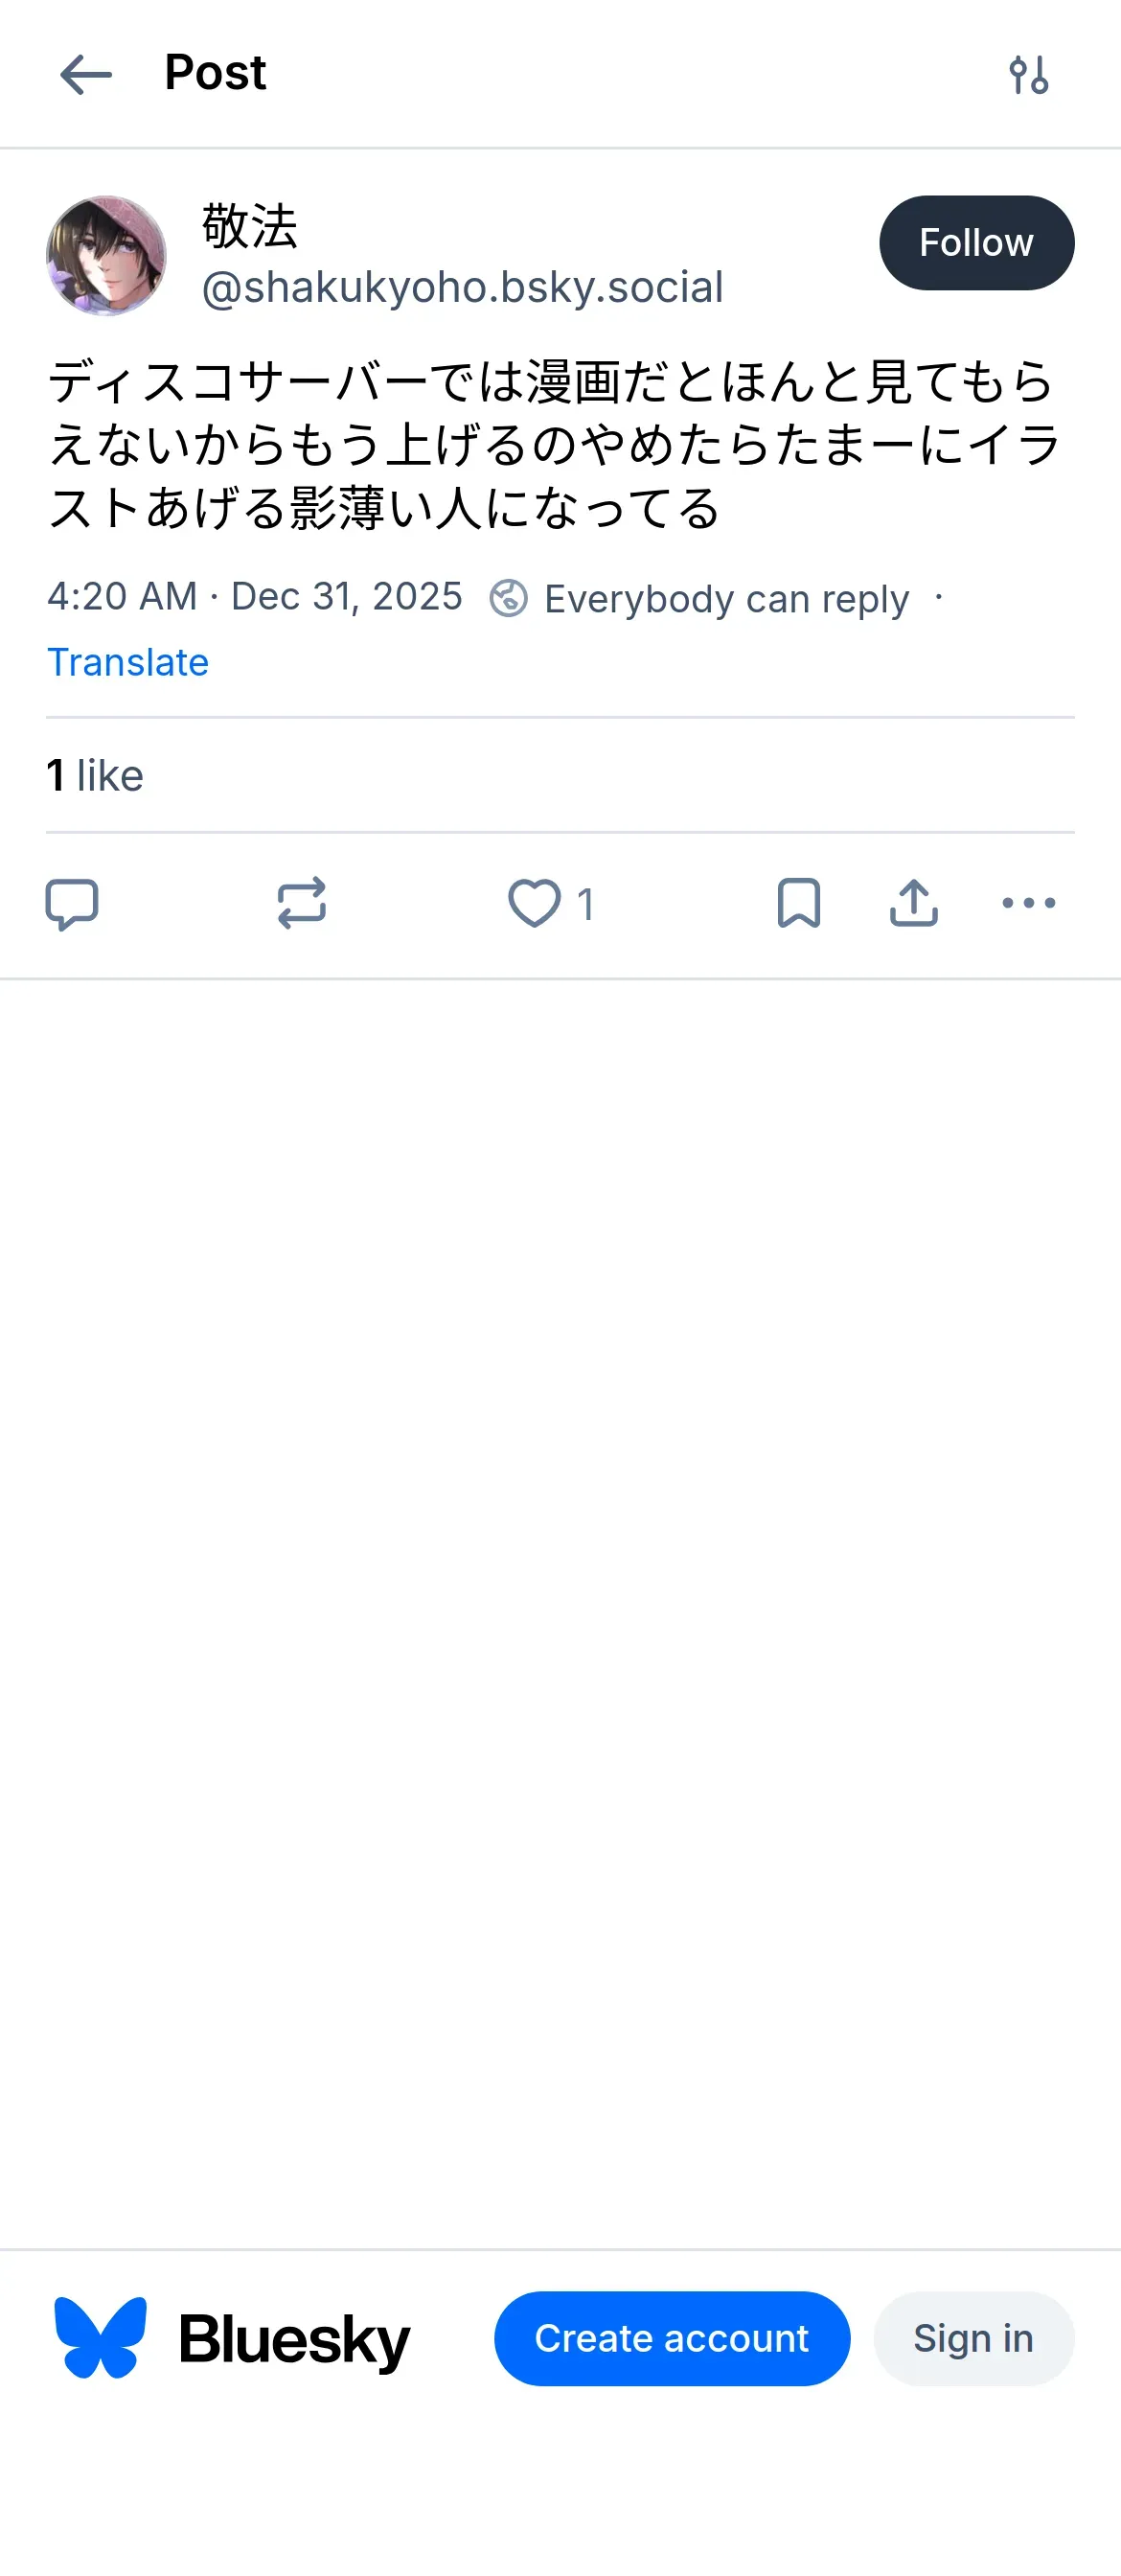Click the Bluesky butterfly logo

point(100,2338)
